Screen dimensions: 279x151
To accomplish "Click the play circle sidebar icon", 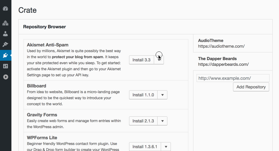I will (x=5, y=77).
